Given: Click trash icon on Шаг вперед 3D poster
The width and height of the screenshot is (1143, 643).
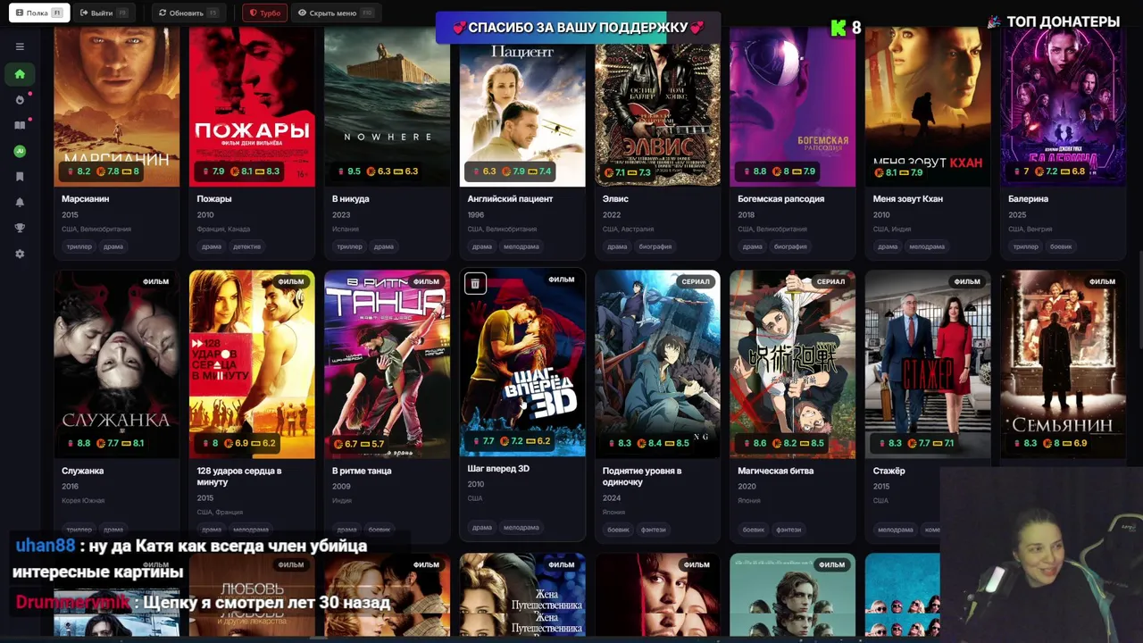Looking at the screenshot, I should 475,283.
